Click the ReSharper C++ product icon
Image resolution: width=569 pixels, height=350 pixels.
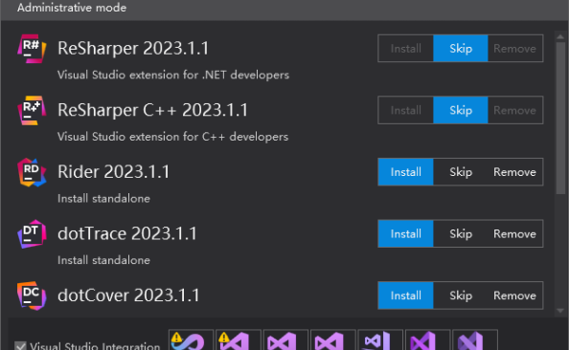(32, 111)
